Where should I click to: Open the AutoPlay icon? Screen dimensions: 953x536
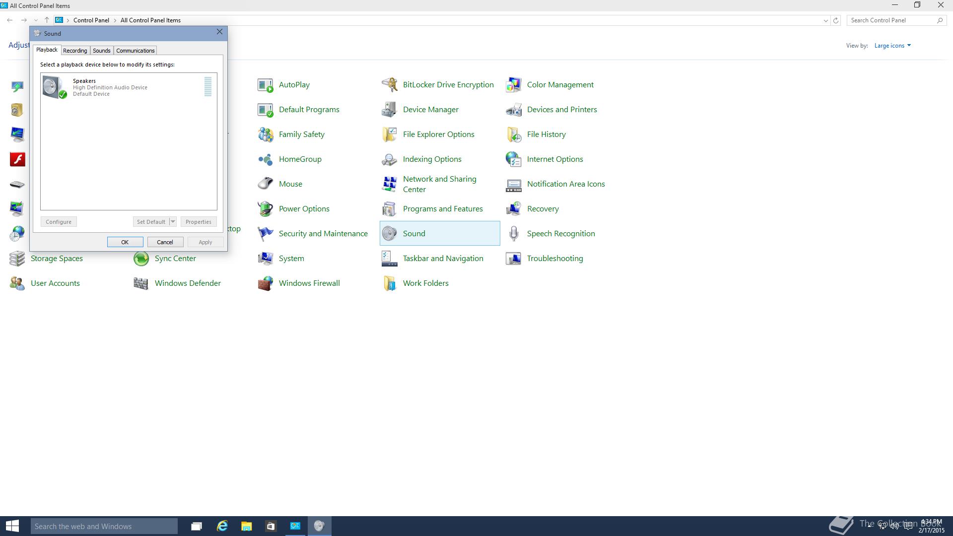click(266, 85)
